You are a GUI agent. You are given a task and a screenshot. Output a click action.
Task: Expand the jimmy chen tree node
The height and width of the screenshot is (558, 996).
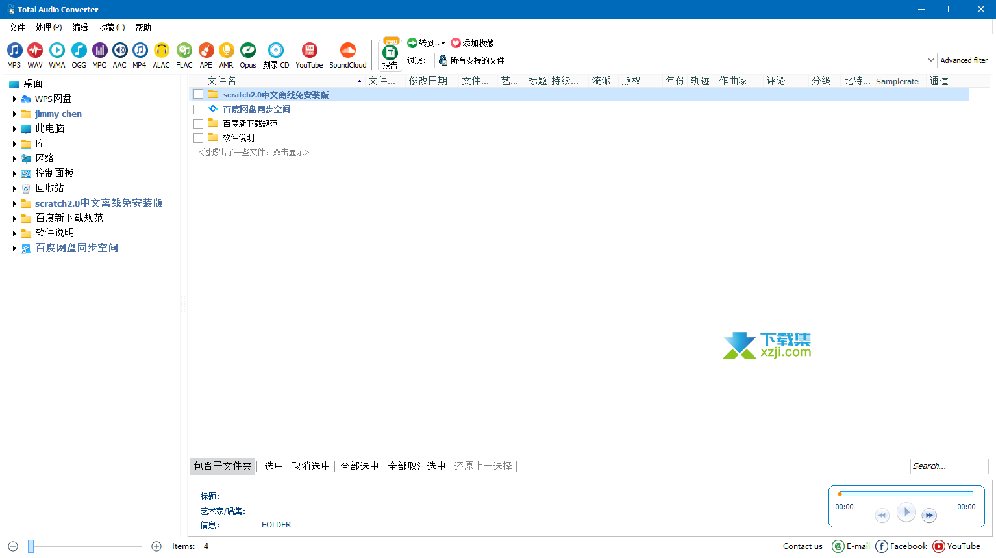coord(14,114)
